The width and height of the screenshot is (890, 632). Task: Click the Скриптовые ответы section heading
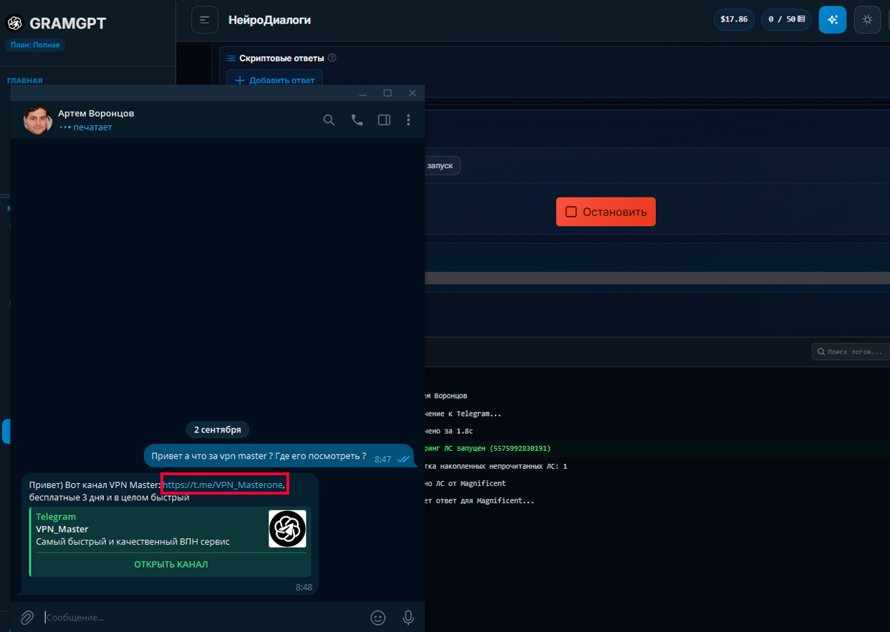[281, 58]
